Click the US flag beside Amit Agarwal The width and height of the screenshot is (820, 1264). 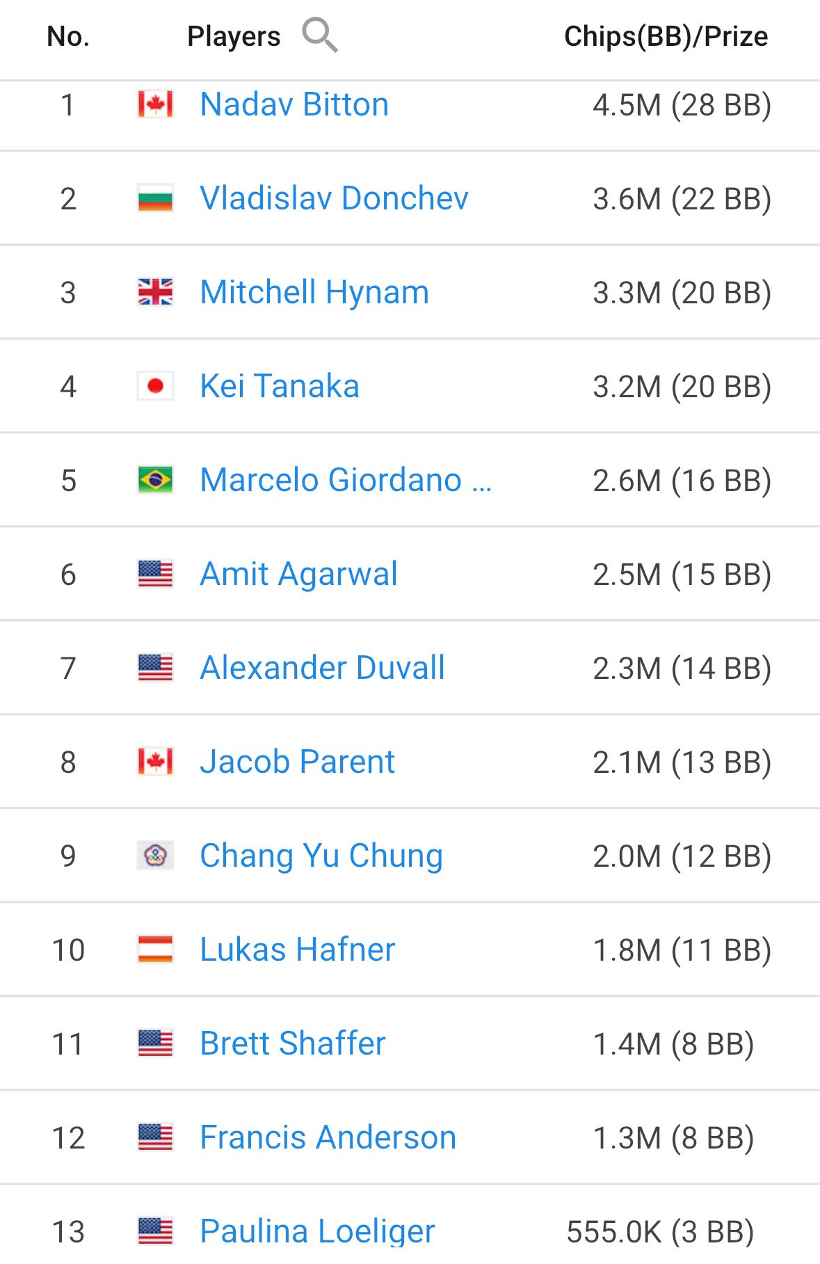pos(155,575)
